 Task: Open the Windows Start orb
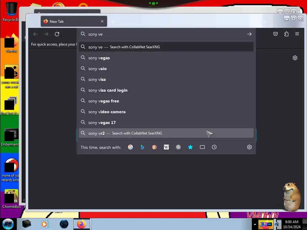point(8,224)
